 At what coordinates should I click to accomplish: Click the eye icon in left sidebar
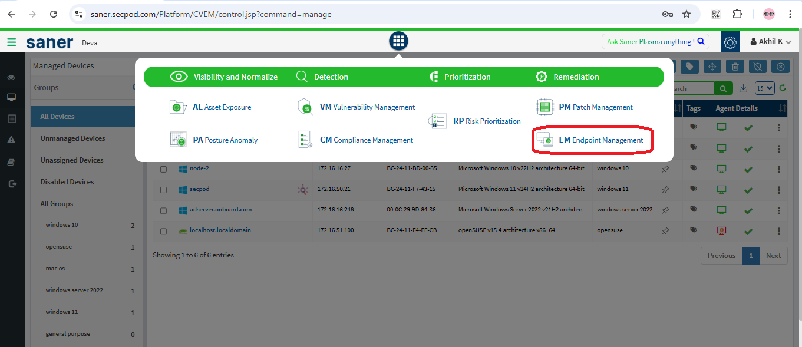click(x=12, y=77)
